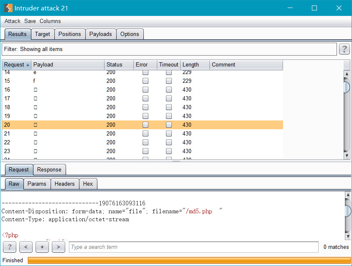Select request row 23
This screenshot has height=266, width=352.
(142, 151)
